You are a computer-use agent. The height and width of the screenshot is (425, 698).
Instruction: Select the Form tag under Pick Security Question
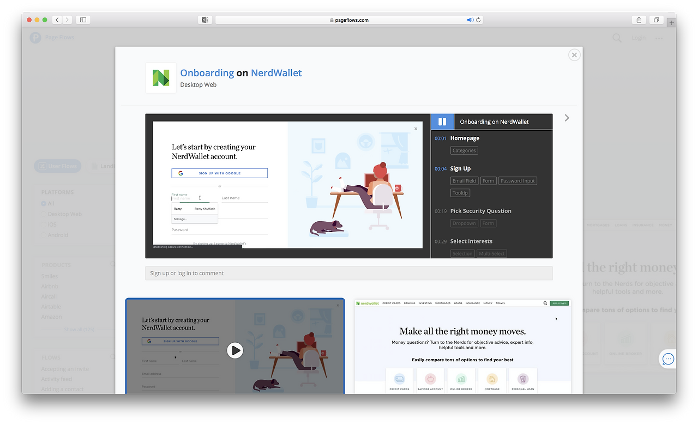tap(489, 223)
